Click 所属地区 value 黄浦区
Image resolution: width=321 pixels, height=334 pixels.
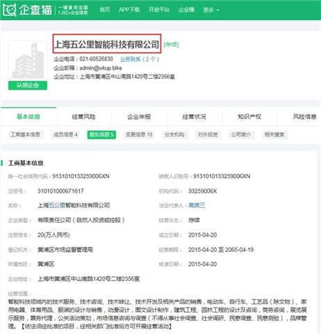pos(46,264)
